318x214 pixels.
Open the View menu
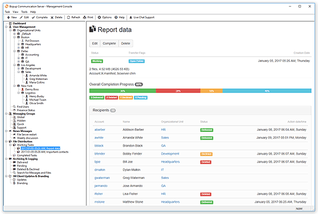[x=15, y=12]
